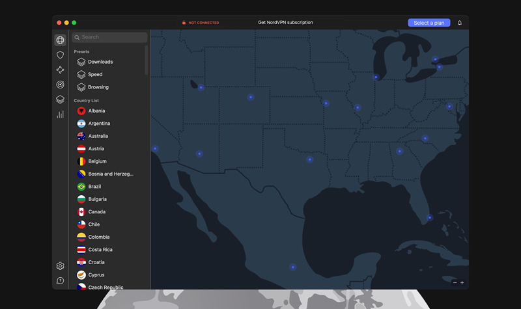
Task: Click the Bulgaria flag icon
Action: pos(81,199)
